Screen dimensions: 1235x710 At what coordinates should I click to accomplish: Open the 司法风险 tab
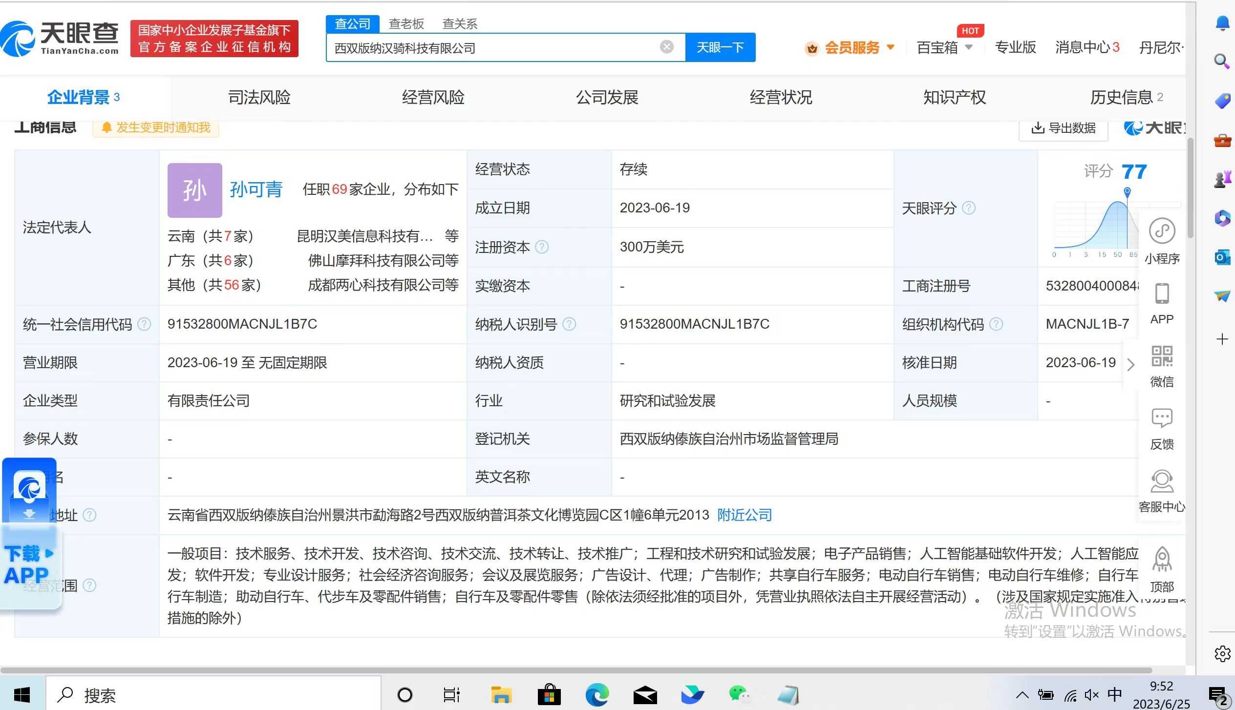(x=259, y=97)
